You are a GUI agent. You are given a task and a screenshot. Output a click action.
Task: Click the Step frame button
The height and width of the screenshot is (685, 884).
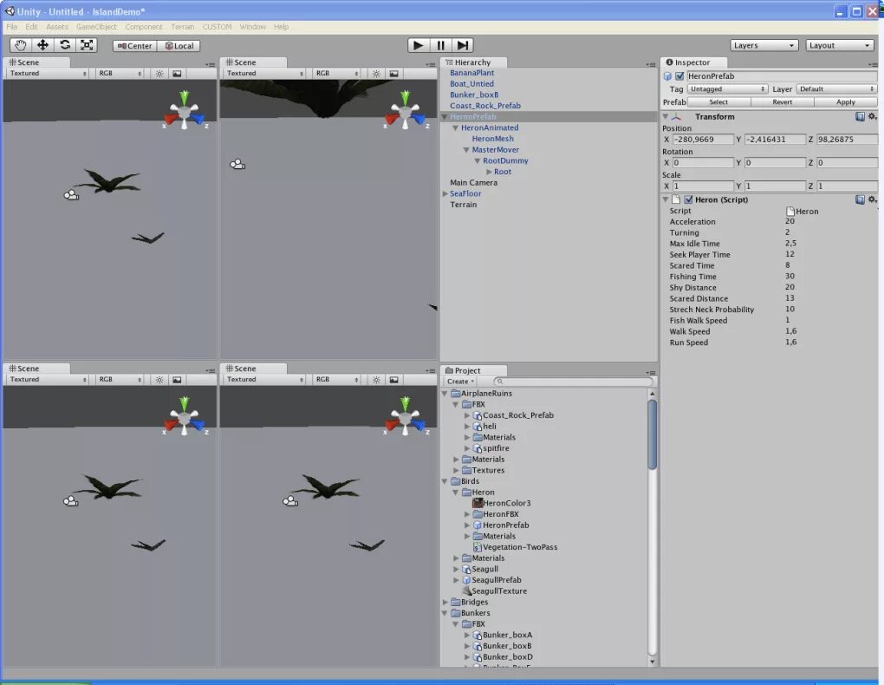click(x=462, y=45)
